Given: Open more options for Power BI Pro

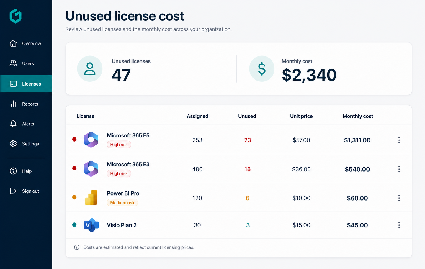Looking at the screenshot, I should pos(399,198).
